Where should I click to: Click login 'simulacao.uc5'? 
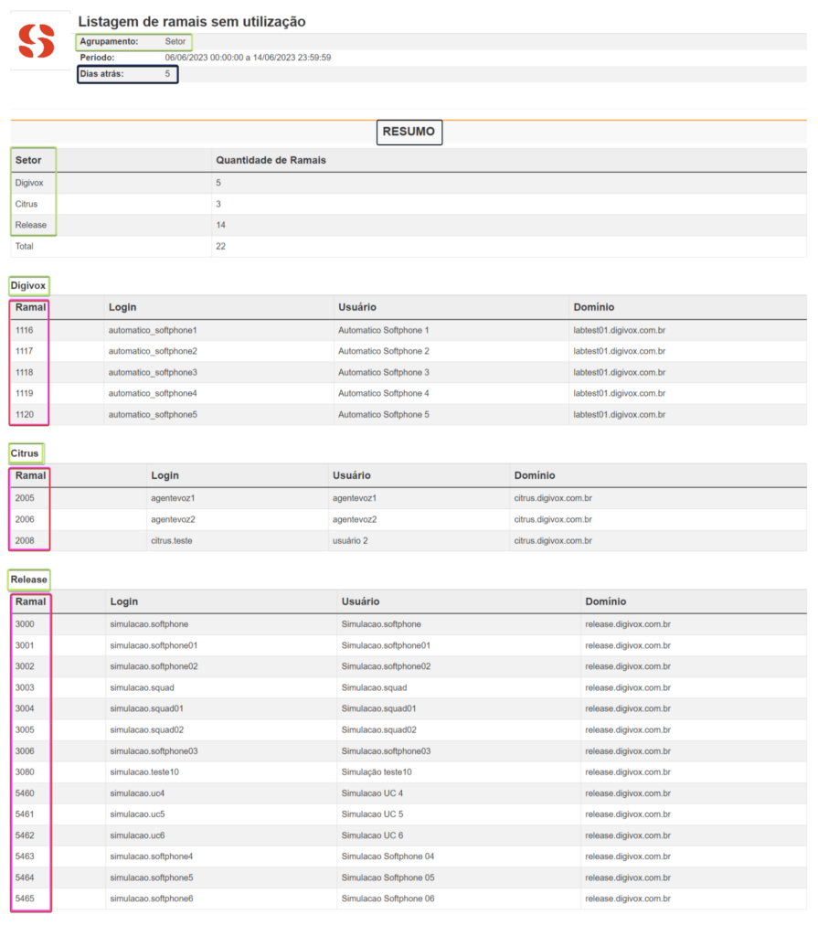coord(137,814)
